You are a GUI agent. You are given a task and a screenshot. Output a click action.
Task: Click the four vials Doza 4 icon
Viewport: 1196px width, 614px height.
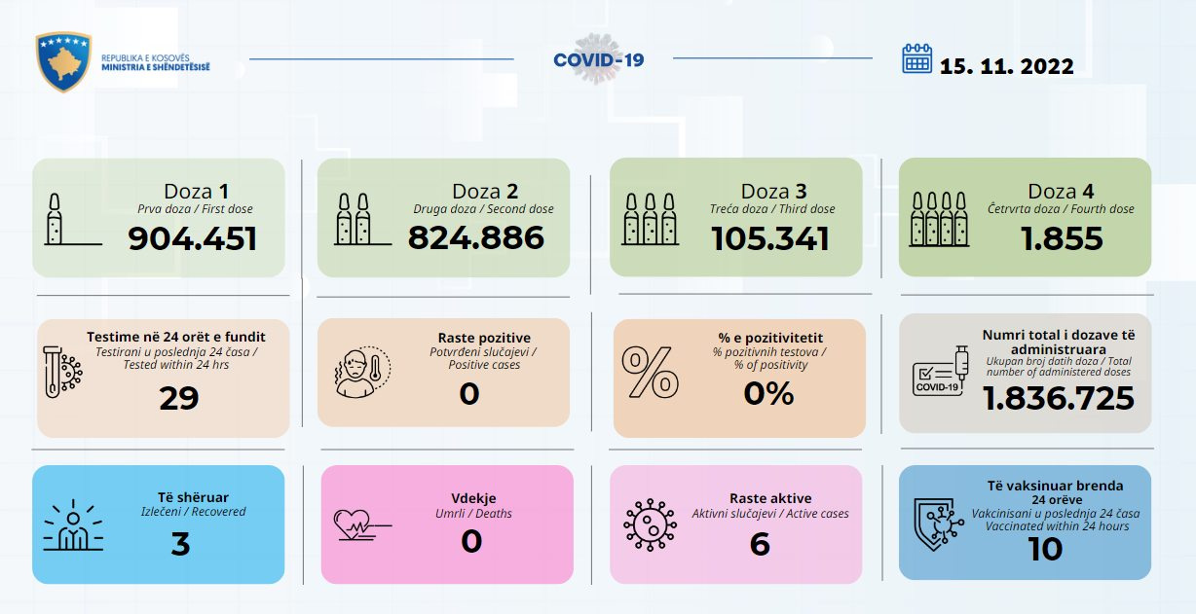(x=939, y=219)
